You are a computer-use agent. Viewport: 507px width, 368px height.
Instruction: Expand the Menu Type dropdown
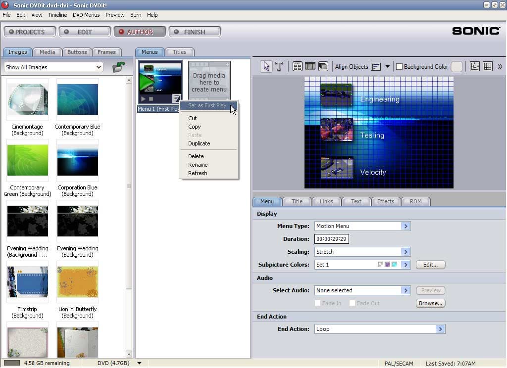[406, 226]
